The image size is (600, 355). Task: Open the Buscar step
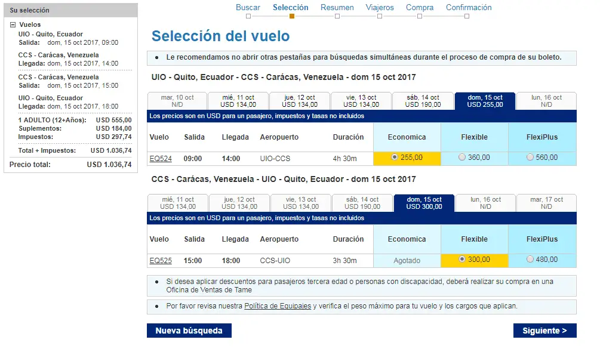pyautogui.click(x=248, y=8)
